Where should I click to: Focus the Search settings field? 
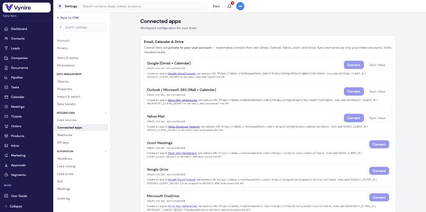pos(82,27)
